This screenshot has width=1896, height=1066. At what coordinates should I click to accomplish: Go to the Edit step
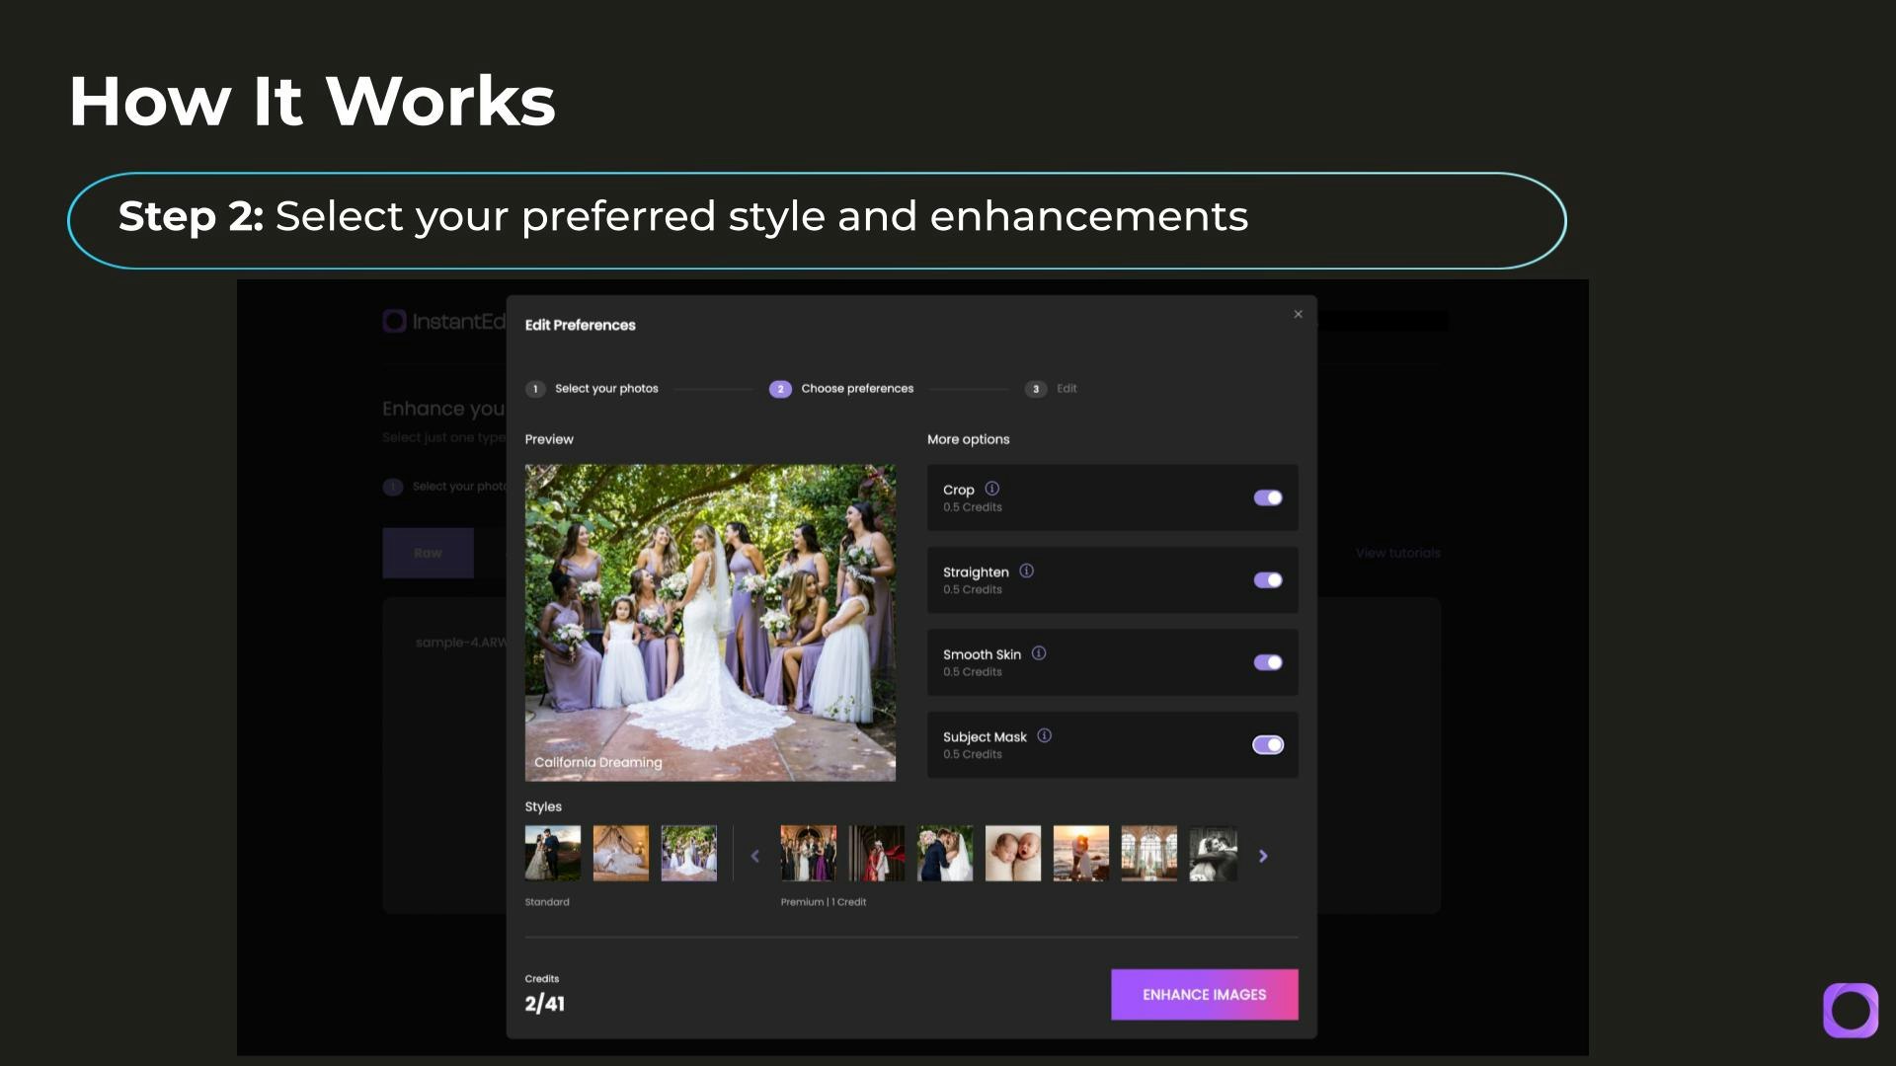coord(1066,389)
